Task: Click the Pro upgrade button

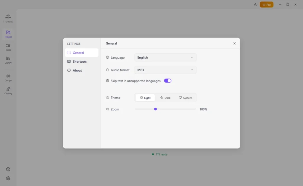Action: click(267, 5)
